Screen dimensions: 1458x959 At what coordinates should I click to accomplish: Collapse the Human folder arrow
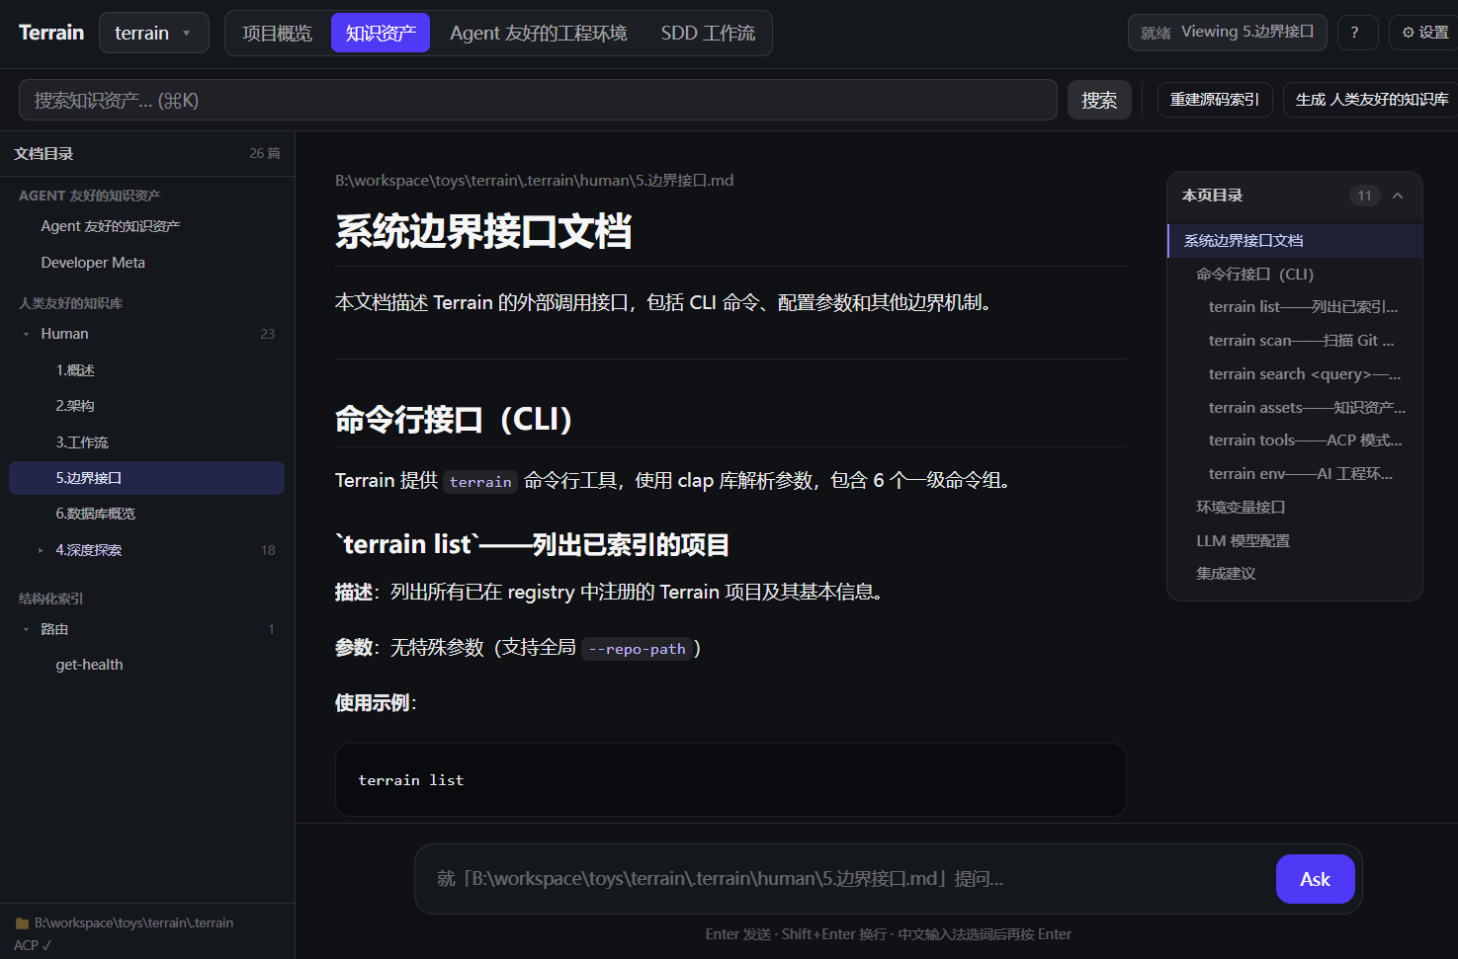(x=26, y=334)
